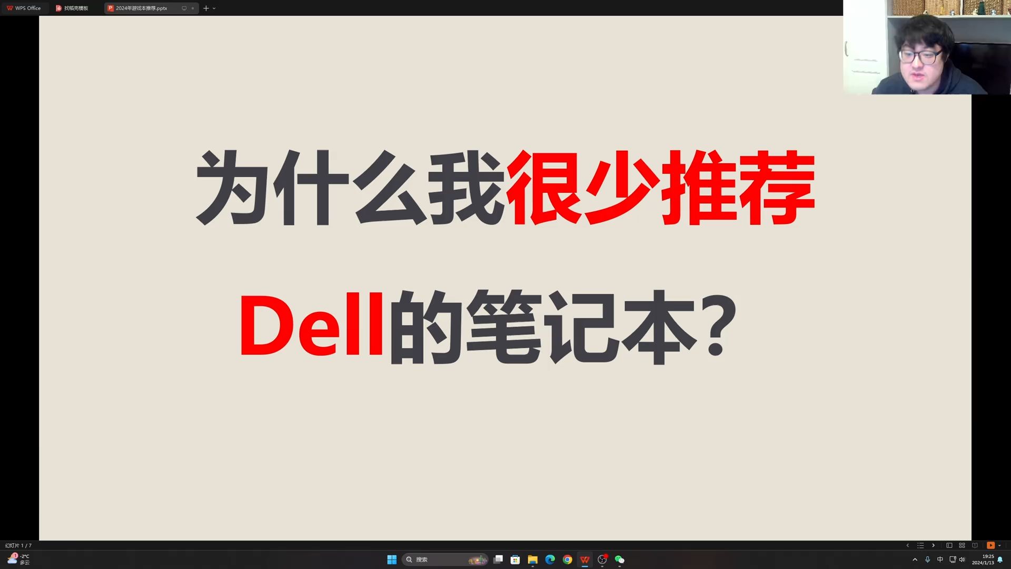
Task: Click the WPS Office icon in taskbar
Action: 584,560
